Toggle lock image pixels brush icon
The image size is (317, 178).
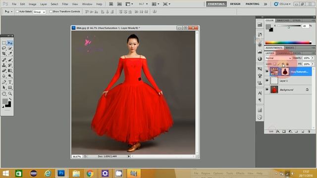click(279, 64)
